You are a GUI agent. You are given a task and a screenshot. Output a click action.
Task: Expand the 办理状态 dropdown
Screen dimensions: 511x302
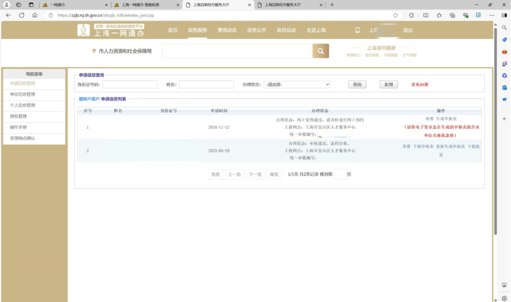(297, 85)
